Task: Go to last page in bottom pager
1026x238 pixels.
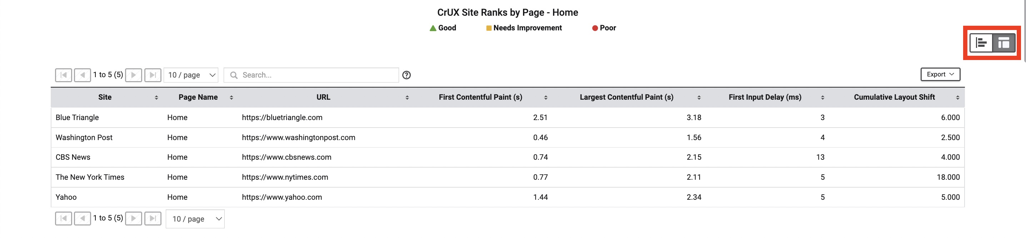Action: (x=153, y=218)
